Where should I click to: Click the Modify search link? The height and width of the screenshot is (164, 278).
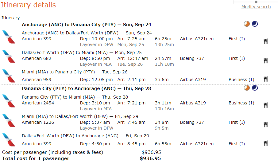(x=256, y=7)
